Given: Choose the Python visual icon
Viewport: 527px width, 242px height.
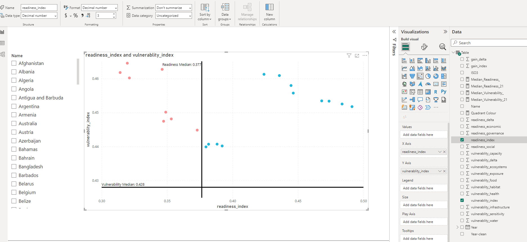Looking at the screenshot, I should [x=444, y=92].
